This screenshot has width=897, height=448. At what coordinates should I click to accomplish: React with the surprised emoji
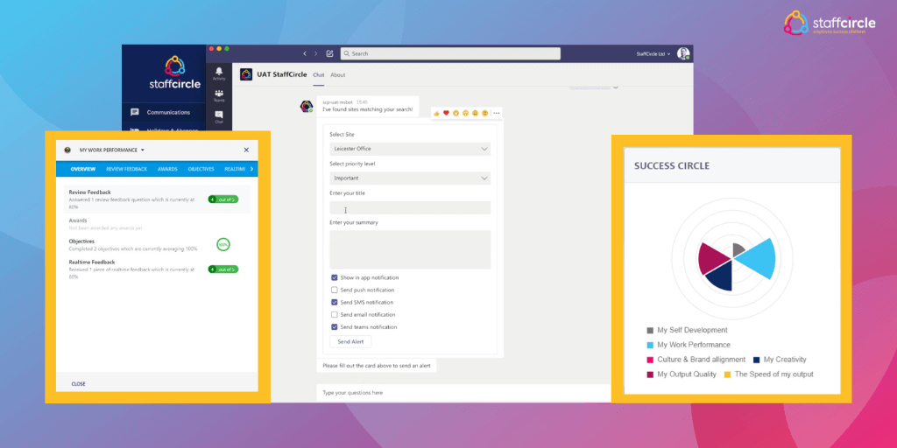[466, 113]
